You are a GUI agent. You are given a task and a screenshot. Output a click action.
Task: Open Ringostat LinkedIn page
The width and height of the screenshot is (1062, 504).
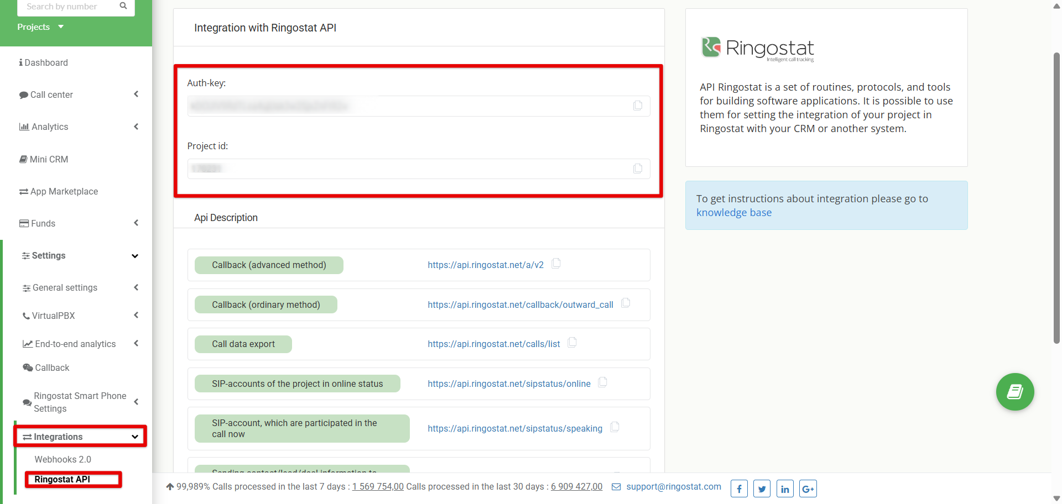pos(785,489)
